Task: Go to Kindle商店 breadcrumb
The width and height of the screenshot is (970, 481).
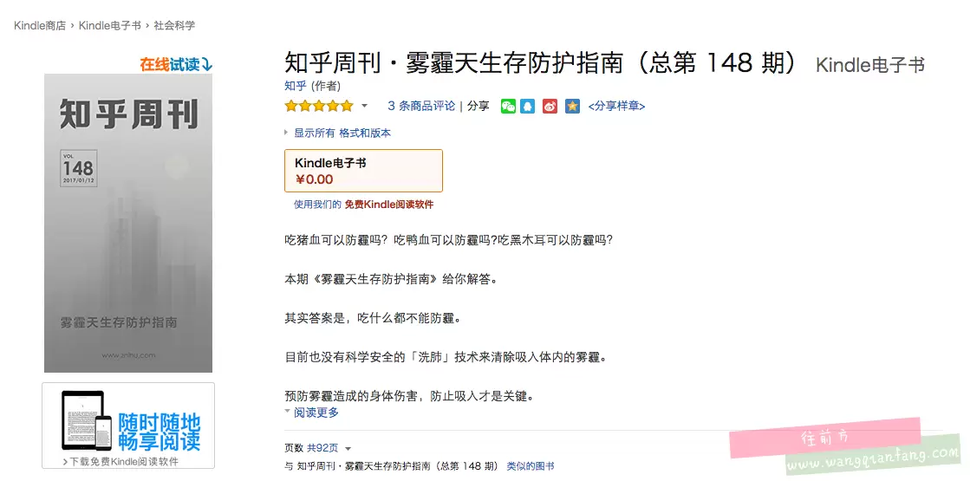Action: click(x=40, y=26)
